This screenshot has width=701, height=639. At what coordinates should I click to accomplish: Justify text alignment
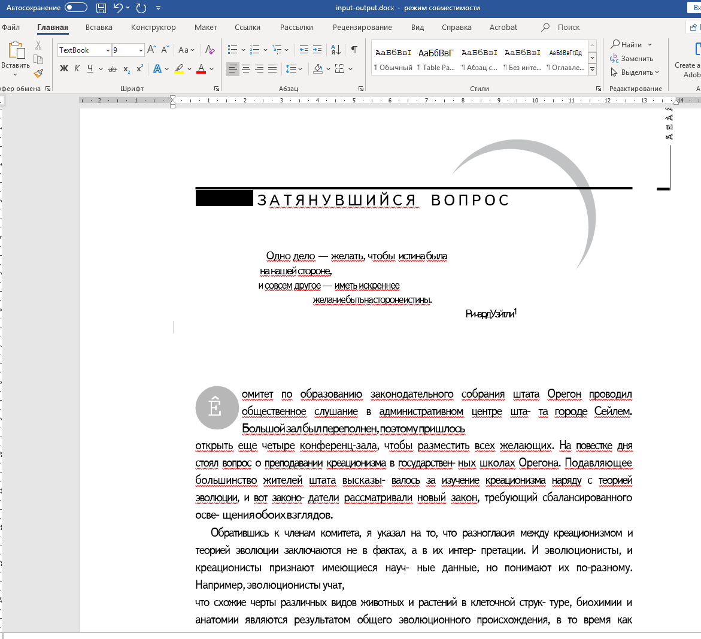point(272,69)
